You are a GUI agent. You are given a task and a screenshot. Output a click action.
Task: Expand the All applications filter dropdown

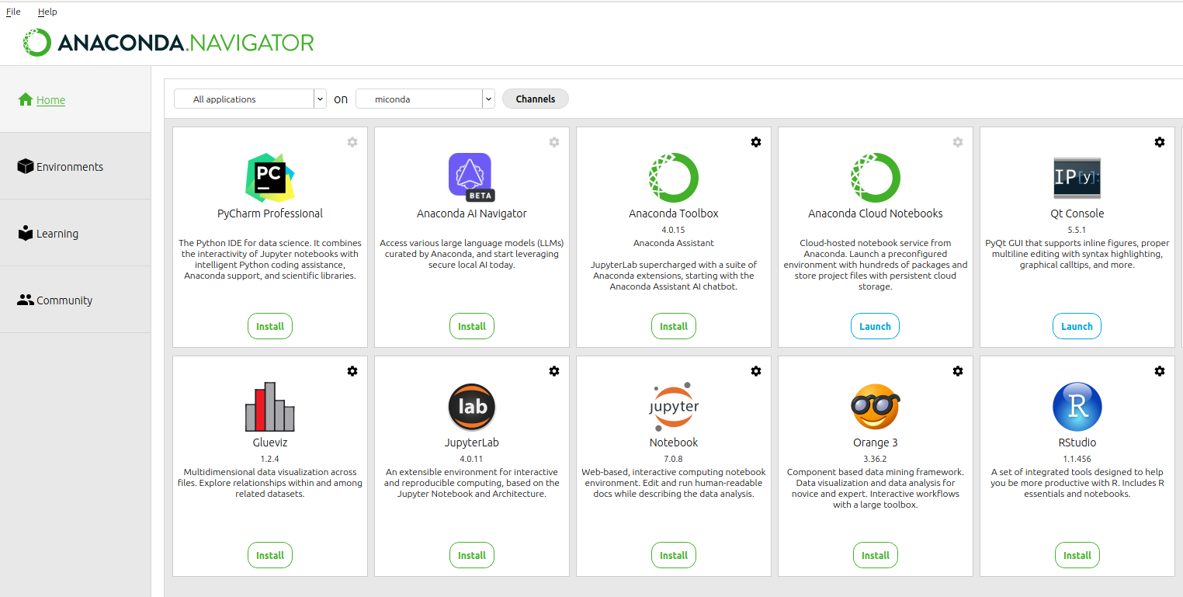pyautogui.click(x=320, y=99)
